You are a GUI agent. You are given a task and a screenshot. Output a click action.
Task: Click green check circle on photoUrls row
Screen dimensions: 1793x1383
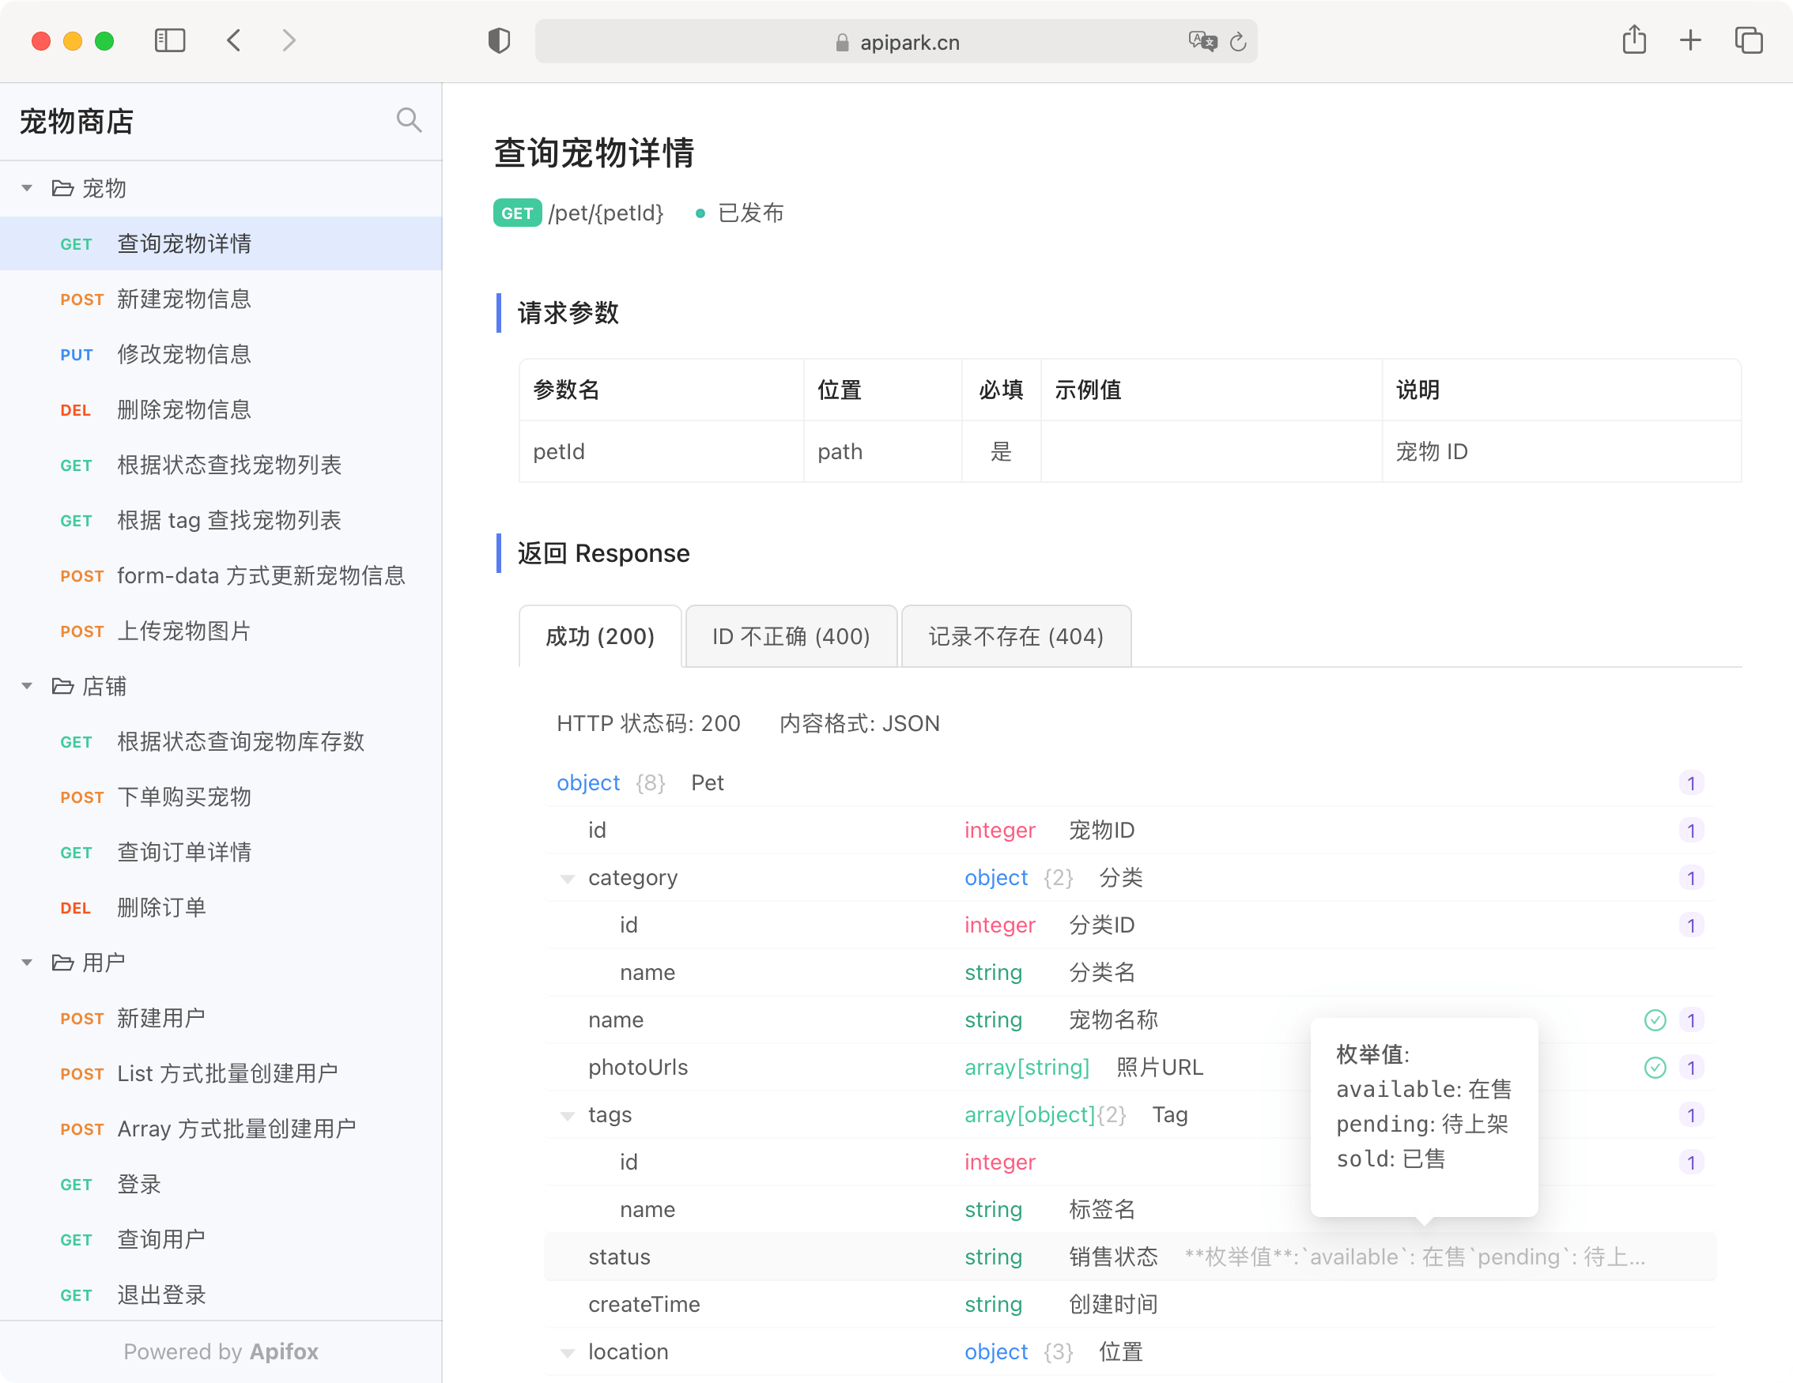click(1655, 1068)
